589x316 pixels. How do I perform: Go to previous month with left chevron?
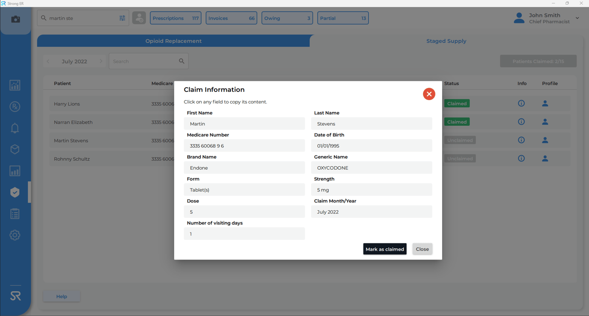click(48, 61)
